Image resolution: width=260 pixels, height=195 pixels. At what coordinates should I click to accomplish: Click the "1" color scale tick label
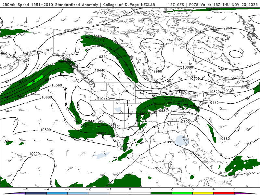151,189
